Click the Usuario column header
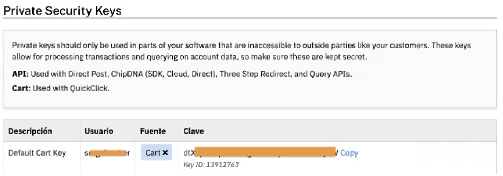The image size is (503, 176). 99,131
